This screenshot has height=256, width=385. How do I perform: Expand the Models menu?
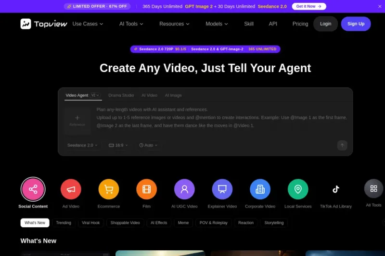point(217,24)
